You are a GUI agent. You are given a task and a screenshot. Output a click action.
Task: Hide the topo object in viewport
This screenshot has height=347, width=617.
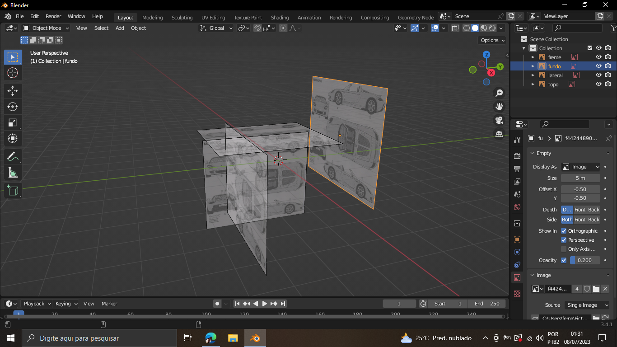point(598,84)
